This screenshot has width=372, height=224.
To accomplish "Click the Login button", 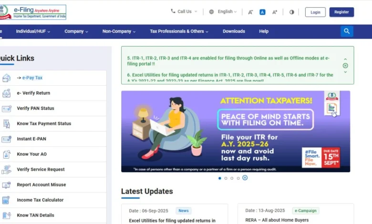I will (x=315, y=12).
